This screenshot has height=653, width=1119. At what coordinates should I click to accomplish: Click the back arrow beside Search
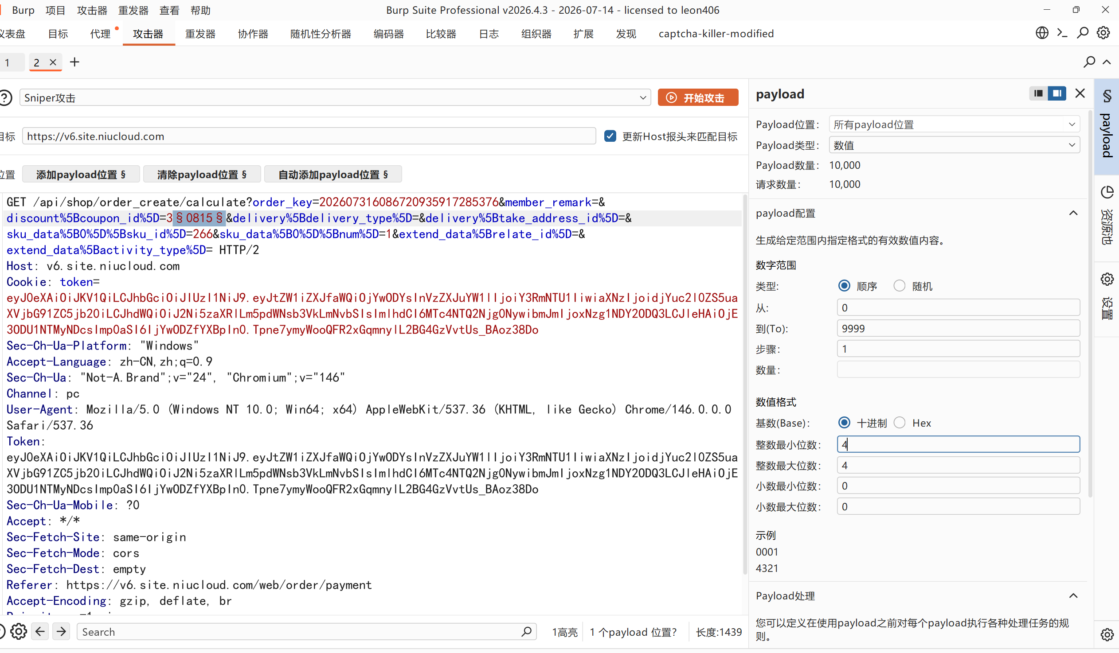pos(40,631)
